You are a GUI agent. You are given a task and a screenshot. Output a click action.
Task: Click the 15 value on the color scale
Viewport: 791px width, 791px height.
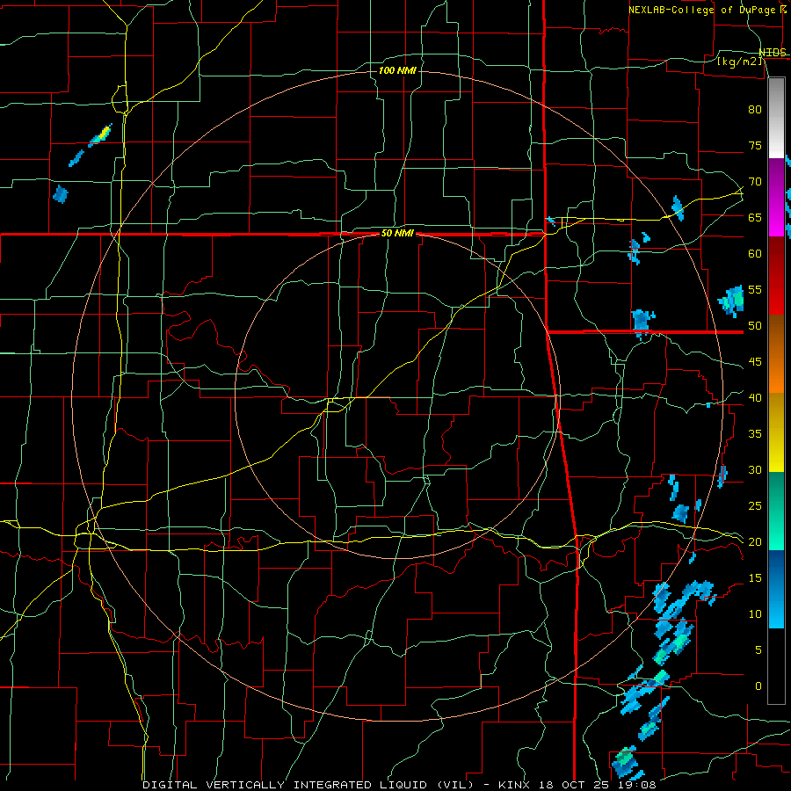(755, 578)
